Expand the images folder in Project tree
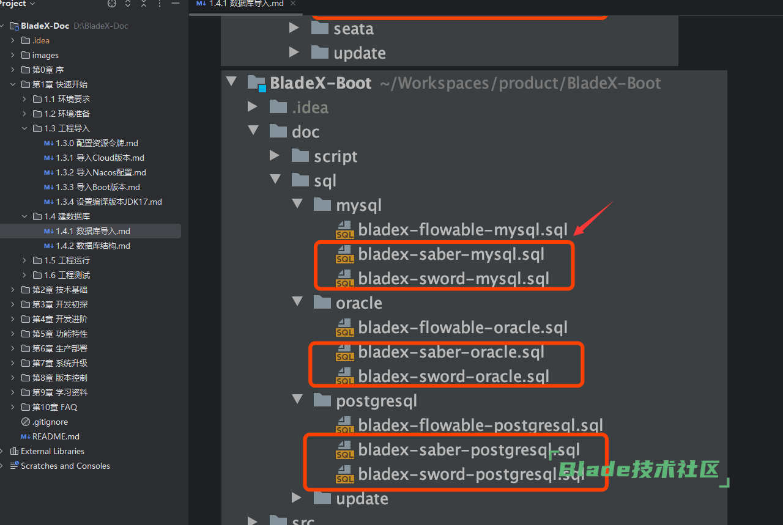This screenshot has width=783, height=525. (x=13, y=55)
